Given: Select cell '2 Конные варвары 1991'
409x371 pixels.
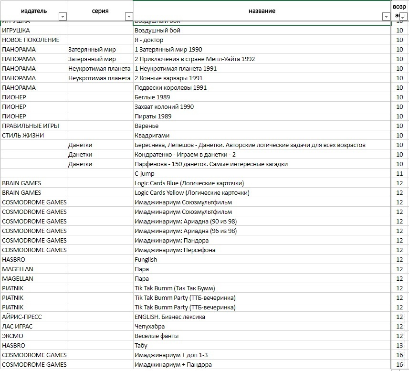Looking at the screenshot, I should point(262,78).
